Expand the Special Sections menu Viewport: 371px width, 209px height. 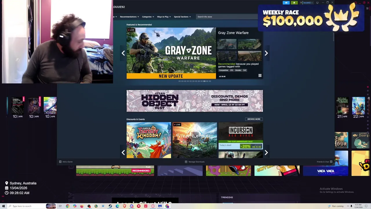[182, 17]
